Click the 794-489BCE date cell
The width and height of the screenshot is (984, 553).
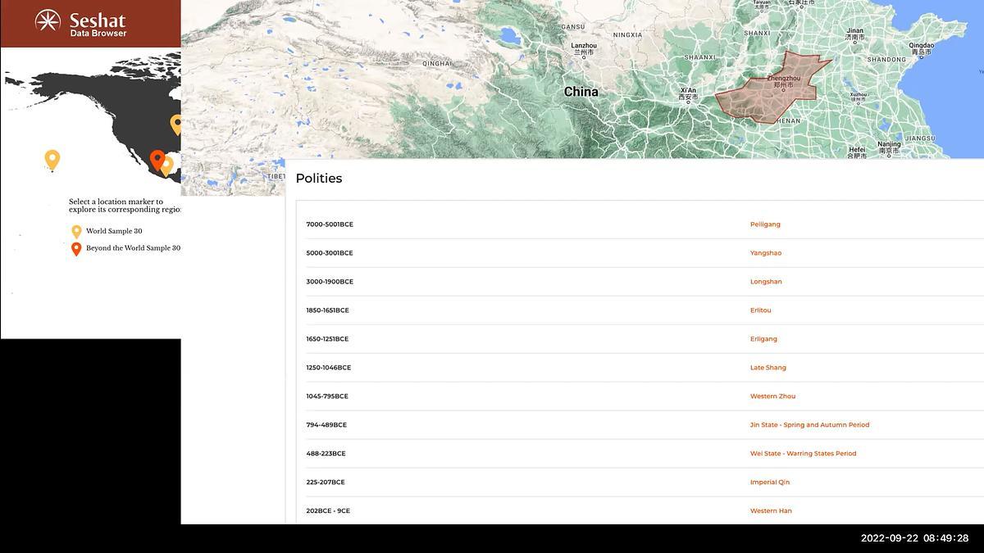(x=326, y=425)
